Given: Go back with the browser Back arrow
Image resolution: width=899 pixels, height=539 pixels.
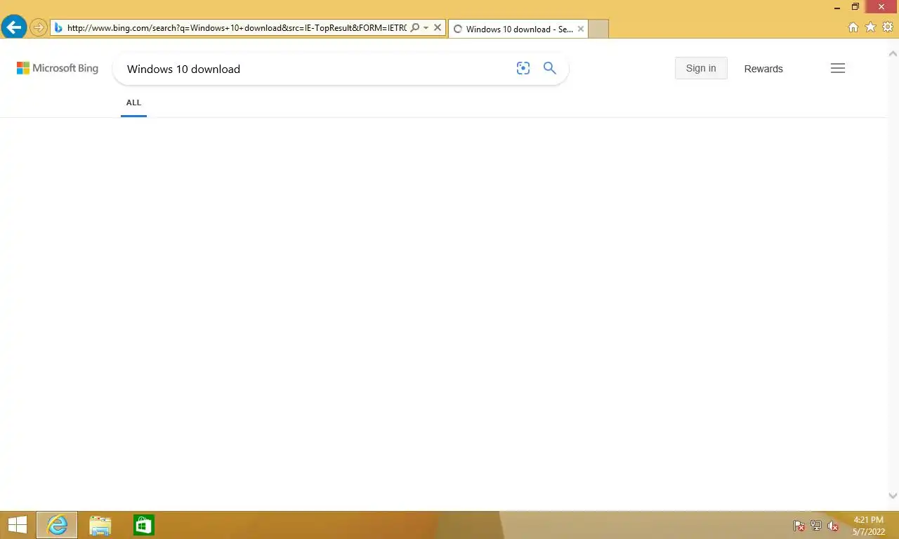Looking at the screenshot, I should coord(13,27).
